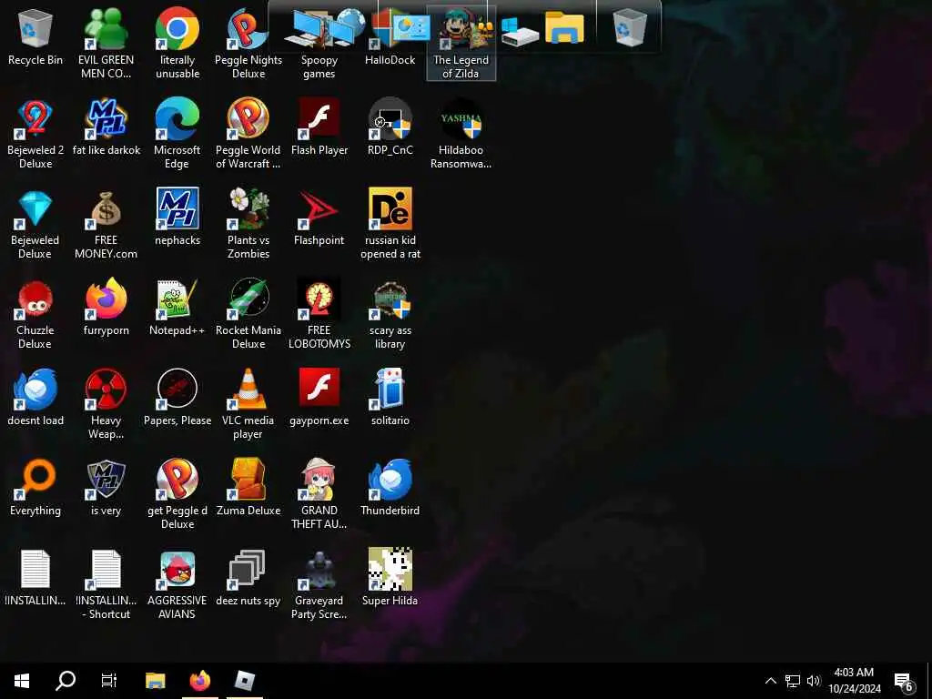Select the solitario shortcut
Viewport: 932px width, 699px height.
click(x=390, y=398)
